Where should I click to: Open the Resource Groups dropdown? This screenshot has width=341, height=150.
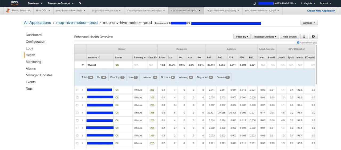pyautogui.click(x=60, y=3)
